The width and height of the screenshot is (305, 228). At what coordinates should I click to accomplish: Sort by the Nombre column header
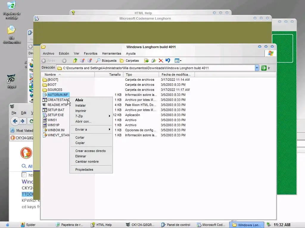[68, 75]
